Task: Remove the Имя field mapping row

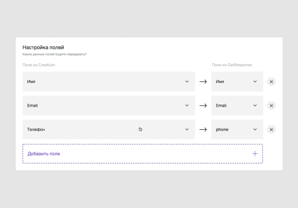Action: pyautogui.click(x=271, y=81)
